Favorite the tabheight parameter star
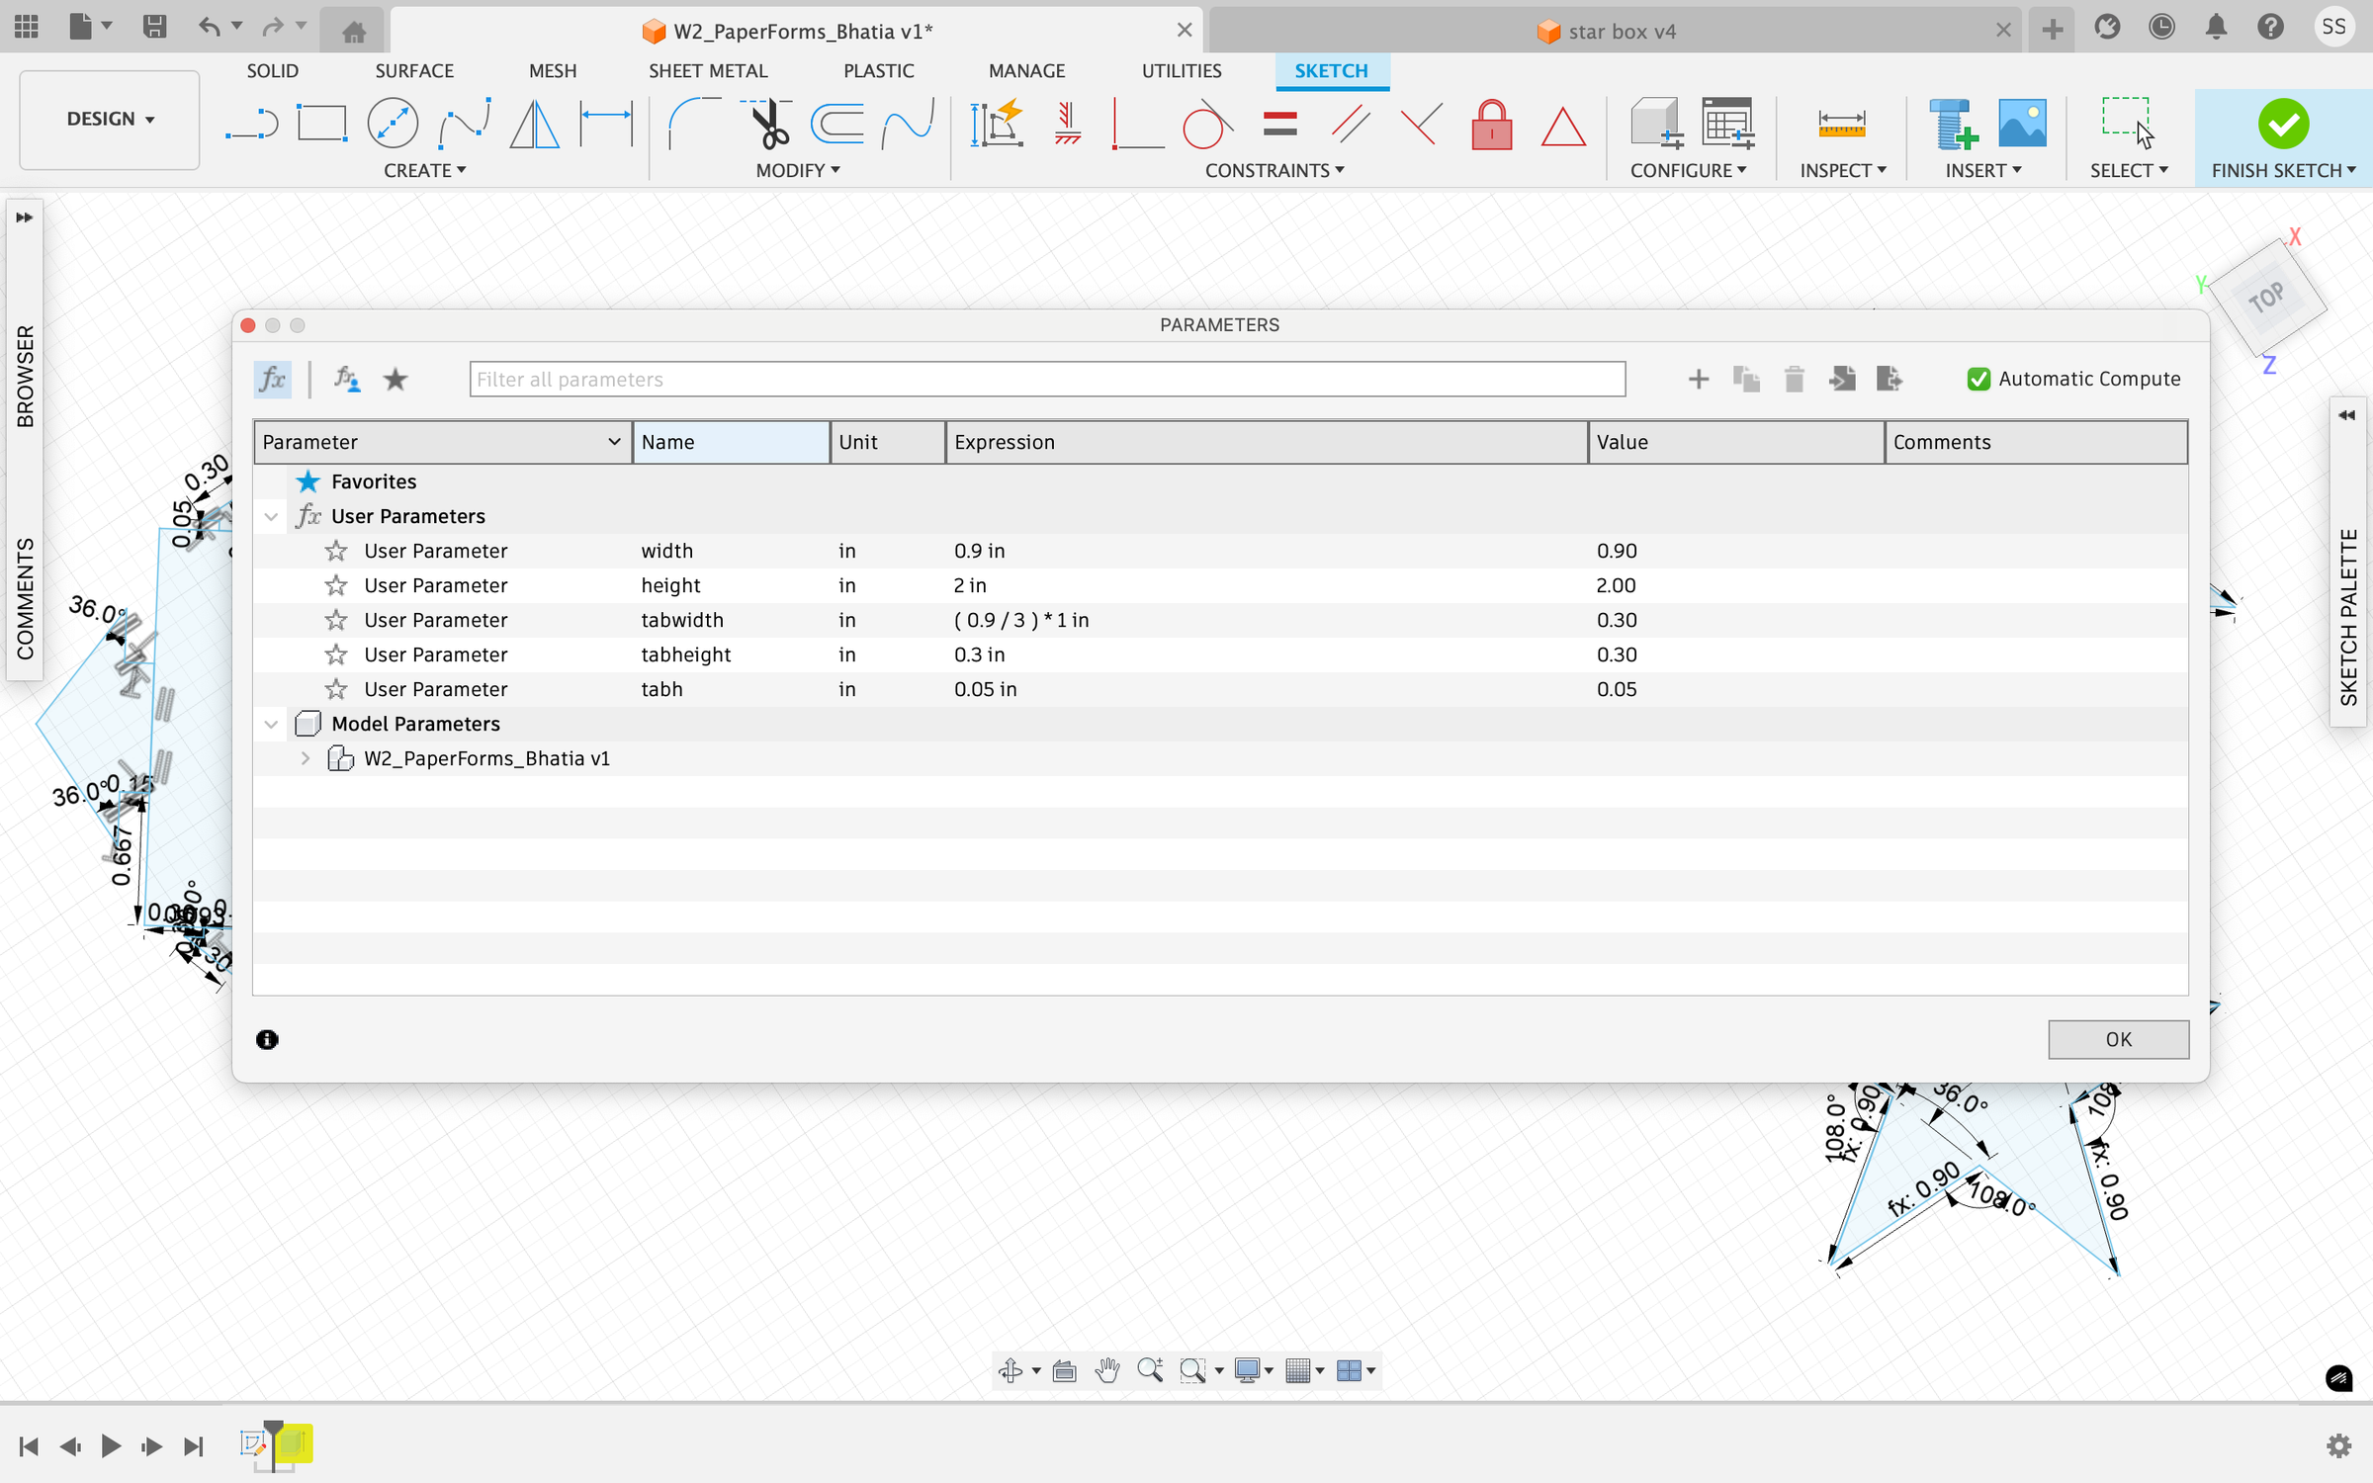 [x=336, y=654]
